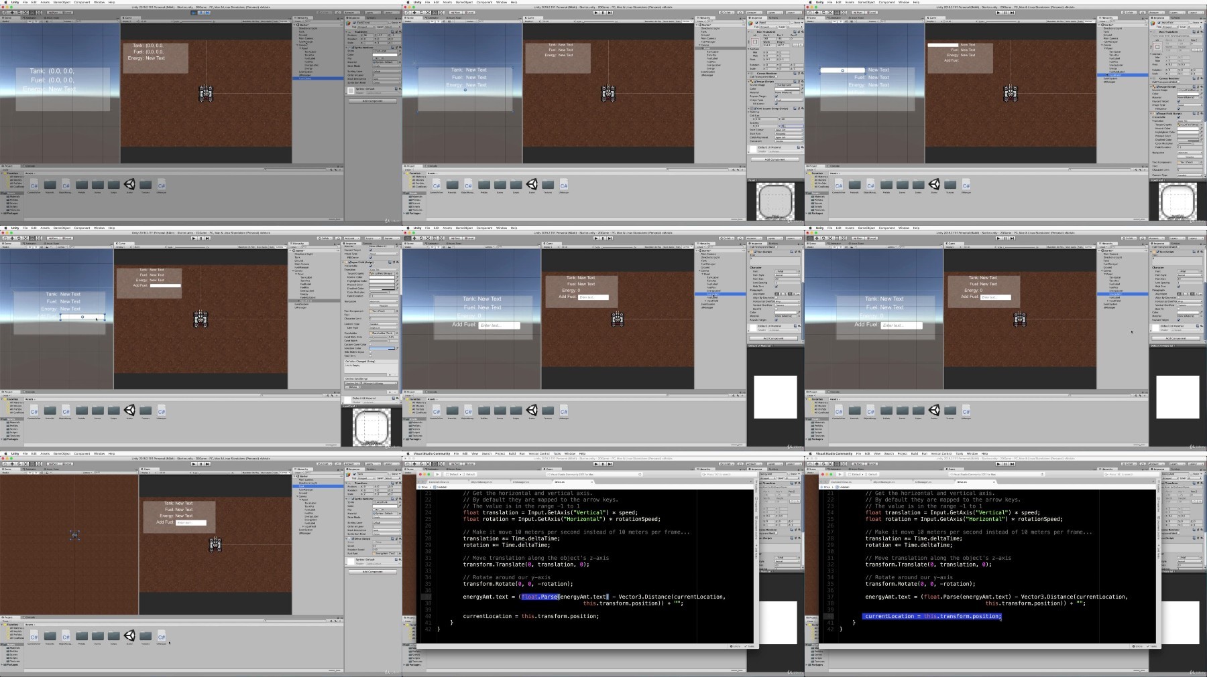Open the UIManager C# script in top-left frame
The height and width of the screenshot is (677, 1207).
point(162,185)
